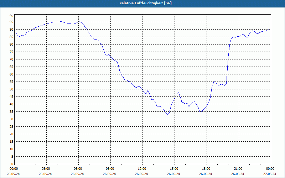Click the 26.05.24 date under 12:00
This screenshot has height=178, width=285.
(141, 174)
